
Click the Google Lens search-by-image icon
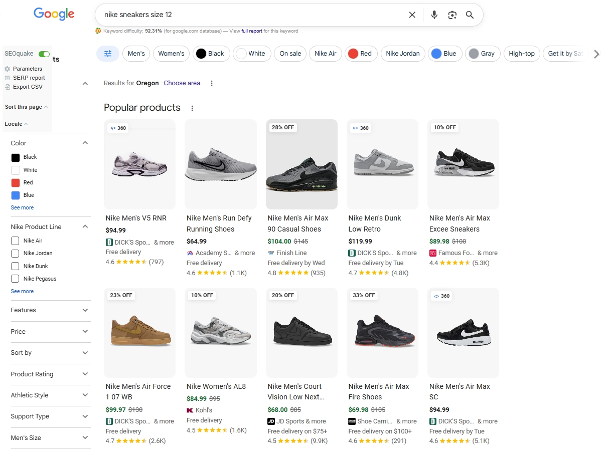coord(452,15)
